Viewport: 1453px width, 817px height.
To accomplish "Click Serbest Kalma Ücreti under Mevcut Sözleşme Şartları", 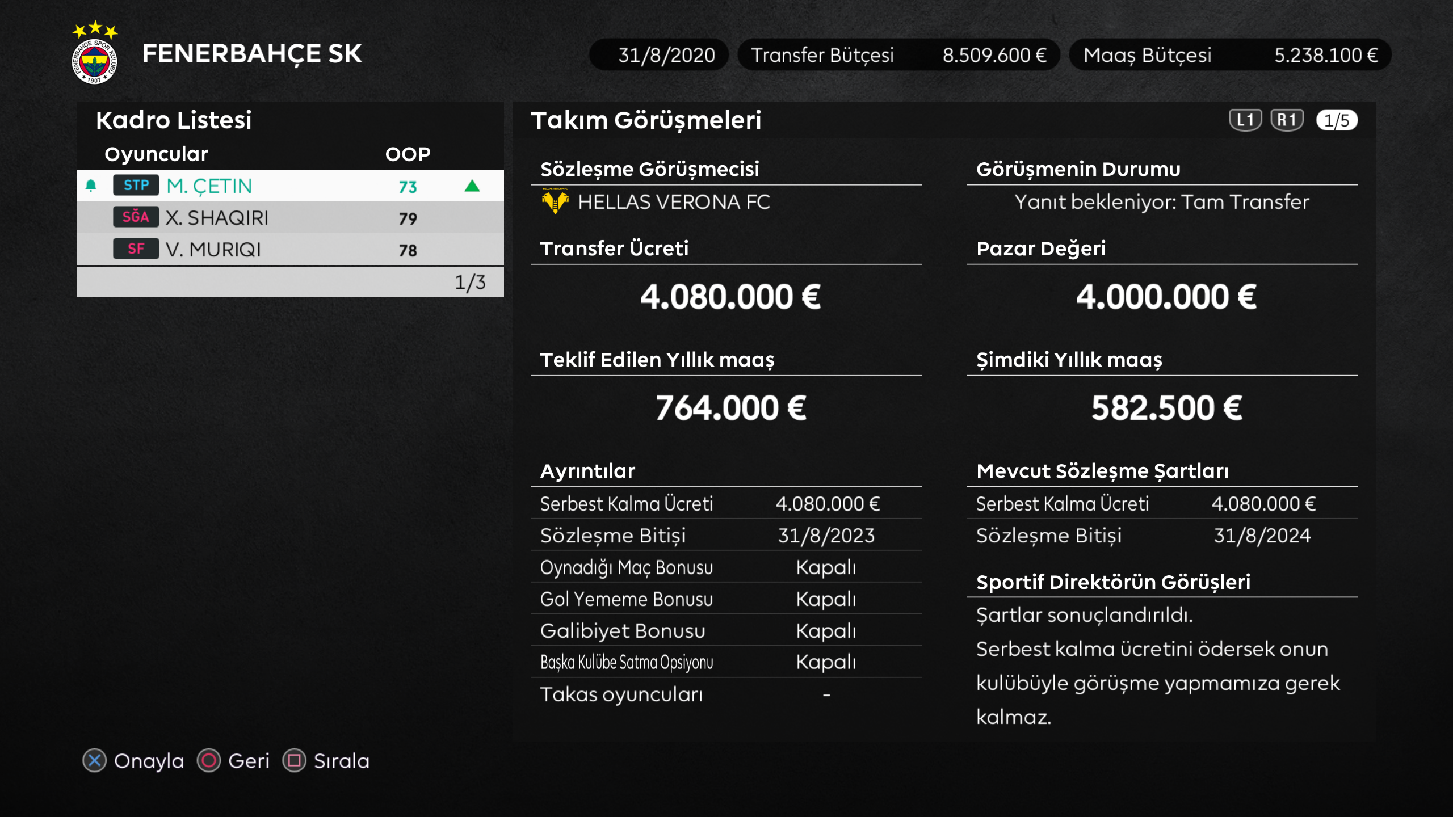I will (1162, 503).
